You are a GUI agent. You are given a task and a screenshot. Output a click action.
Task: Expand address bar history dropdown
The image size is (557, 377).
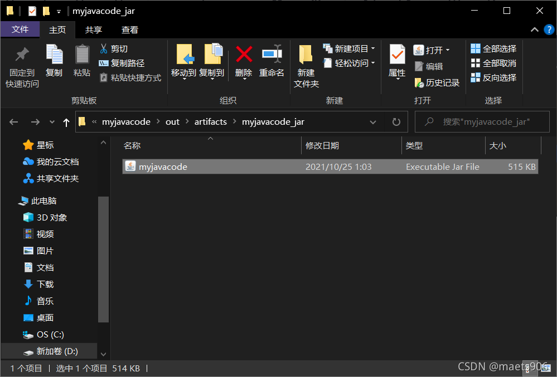373,122
